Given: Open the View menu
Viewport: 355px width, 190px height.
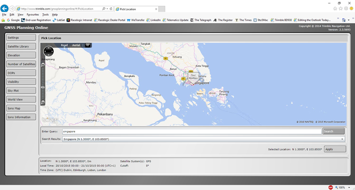Looking at the screenshot, I should [x=21, y=14].
